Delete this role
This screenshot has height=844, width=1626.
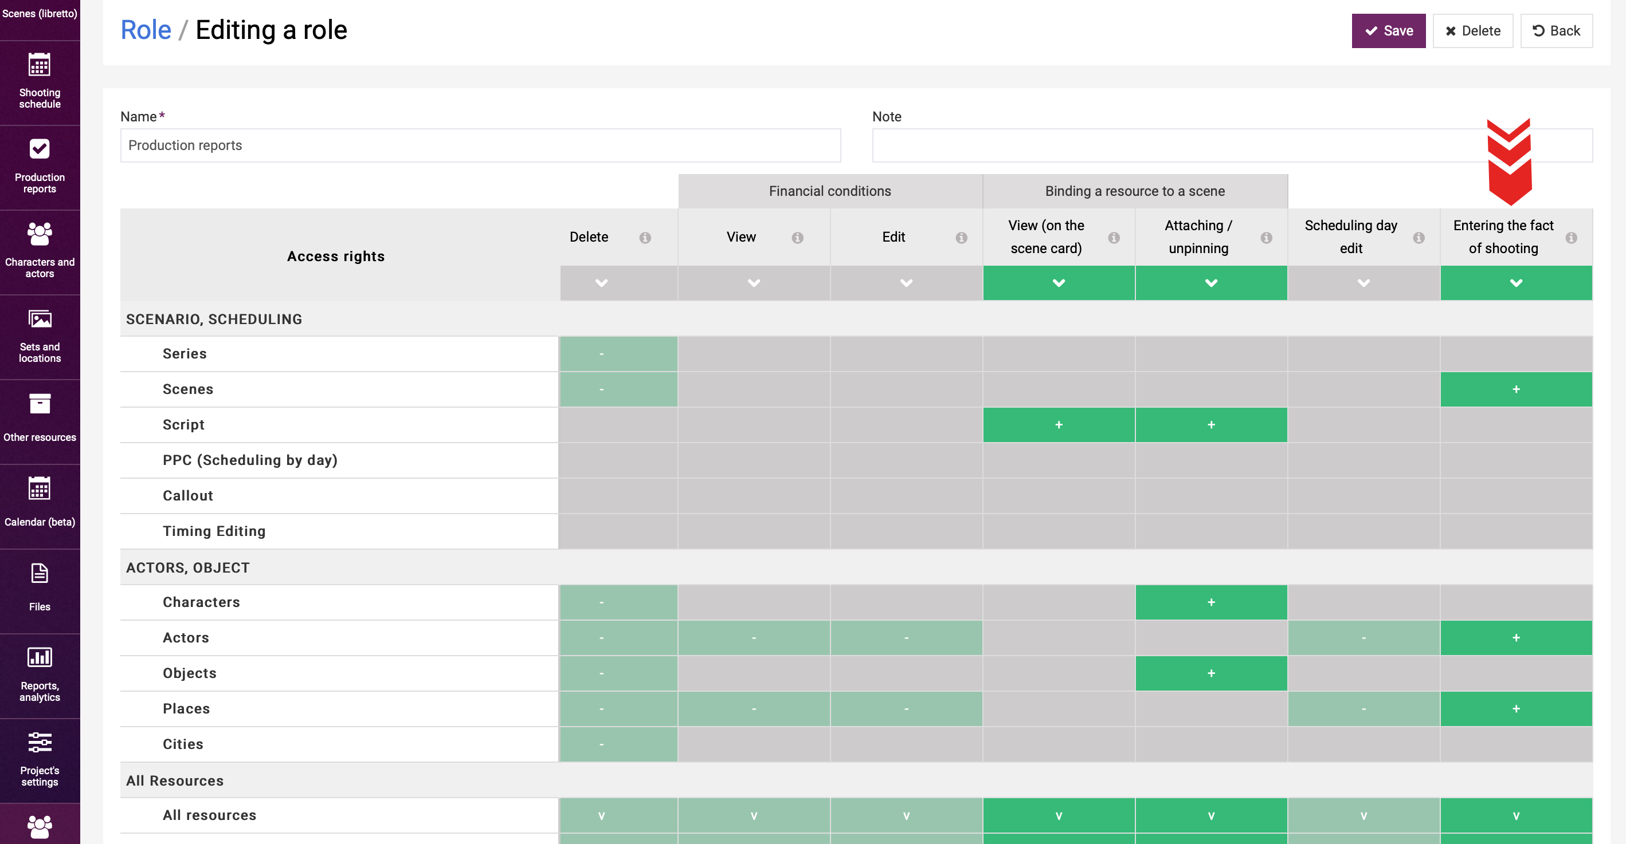coord(1472,31)
